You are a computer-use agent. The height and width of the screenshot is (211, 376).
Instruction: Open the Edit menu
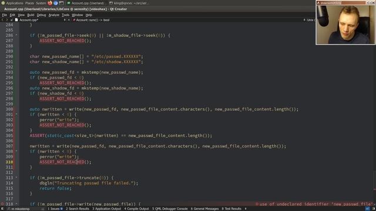(x=12, y=15)
